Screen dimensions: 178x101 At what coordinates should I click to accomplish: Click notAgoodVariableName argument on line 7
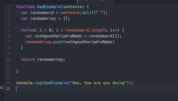(89, 42)
